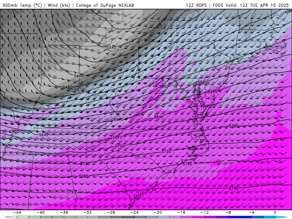Click the -20 value on the color scale
This screenshot has height=219, width=292.
point(158,212)
